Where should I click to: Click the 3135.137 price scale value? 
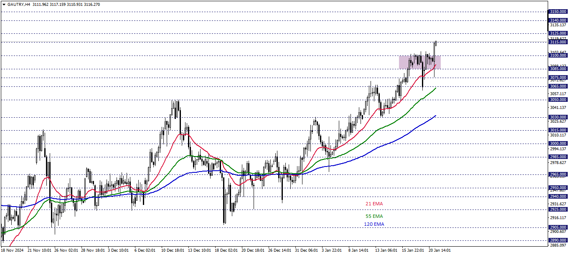click(x=558, y=25)
